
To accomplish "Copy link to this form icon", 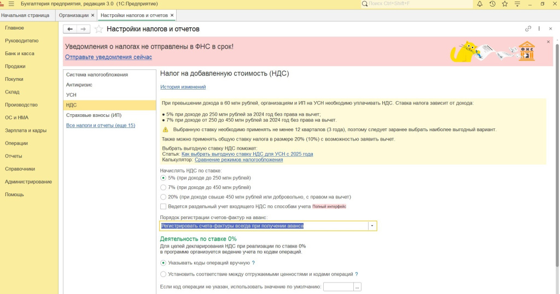I will point(528,28).
